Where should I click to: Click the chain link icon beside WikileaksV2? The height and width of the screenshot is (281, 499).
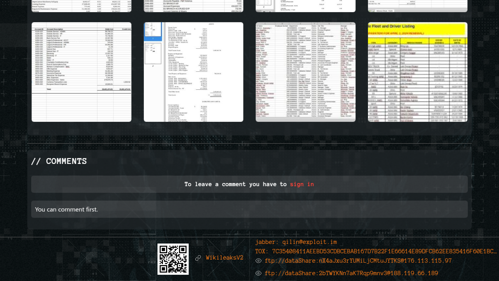click(x=198, y=258)
